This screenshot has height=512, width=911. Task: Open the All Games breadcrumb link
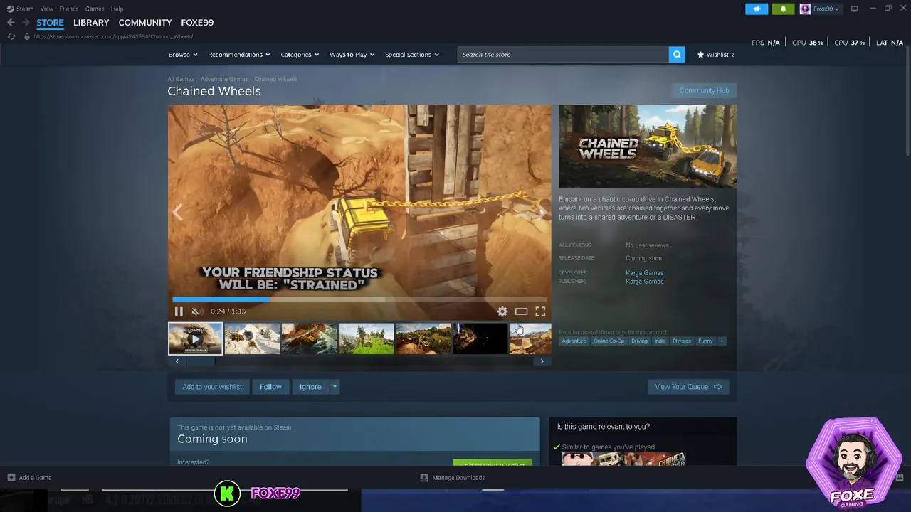[x=181, y=79]
